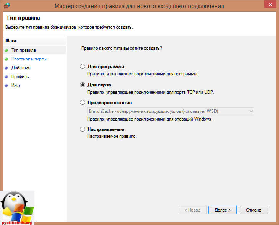This screenshot has width=279, height=225.
Task: Select the Для программы radio button
Action: click(82, 67)
